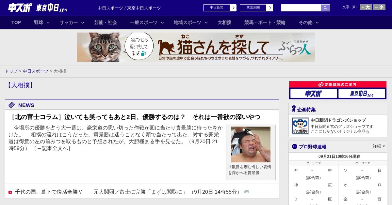This screenshot has width=392, height=205.
Task: Follow the トップ breadcrumb link
Action: (11, 71)
